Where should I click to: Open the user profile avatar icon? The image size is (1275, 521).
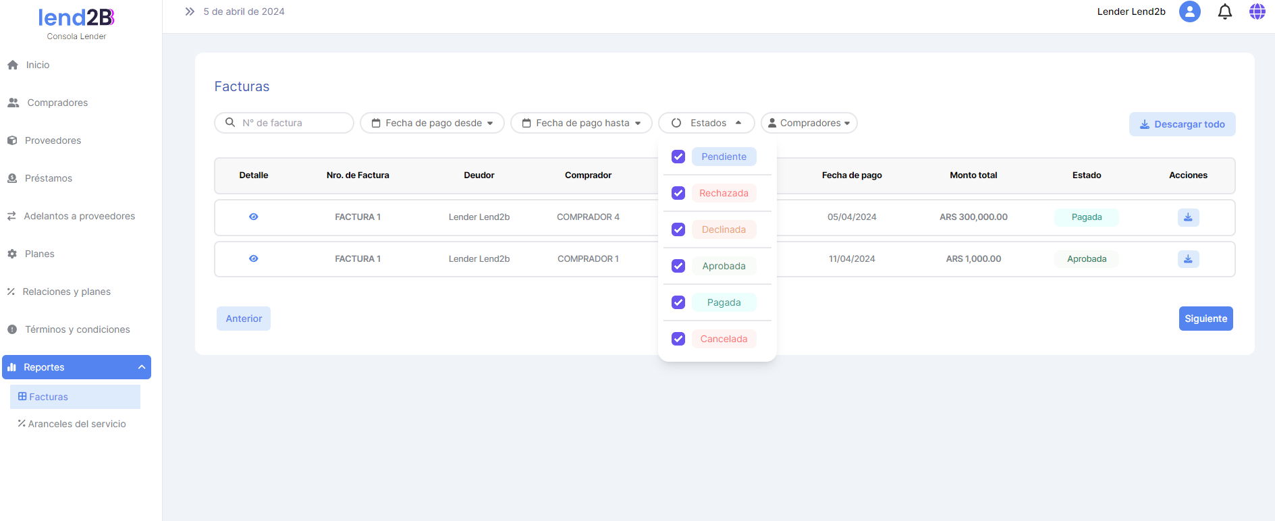click(x=1189, y=11)
